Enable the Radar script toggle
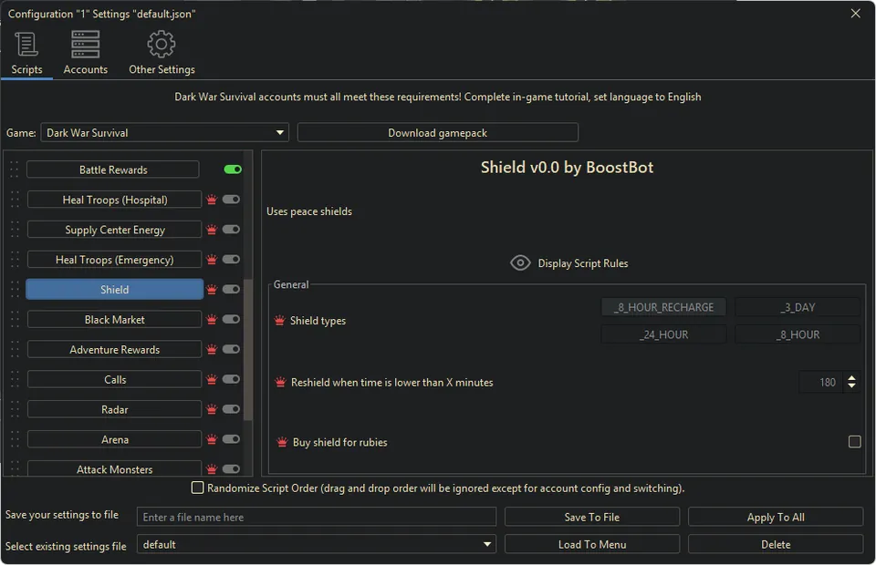The height and width of the screenshot is (565, 876). click(231, 409)
